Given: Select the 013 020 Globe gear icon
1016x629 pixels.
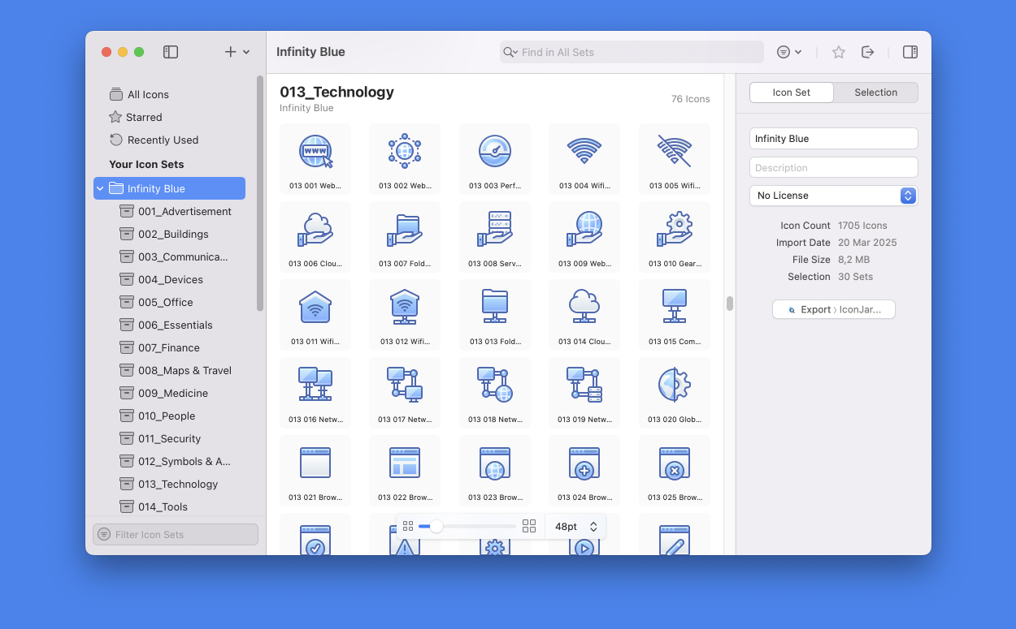Looking at the screenshot, I should click(x=674, y=392).
